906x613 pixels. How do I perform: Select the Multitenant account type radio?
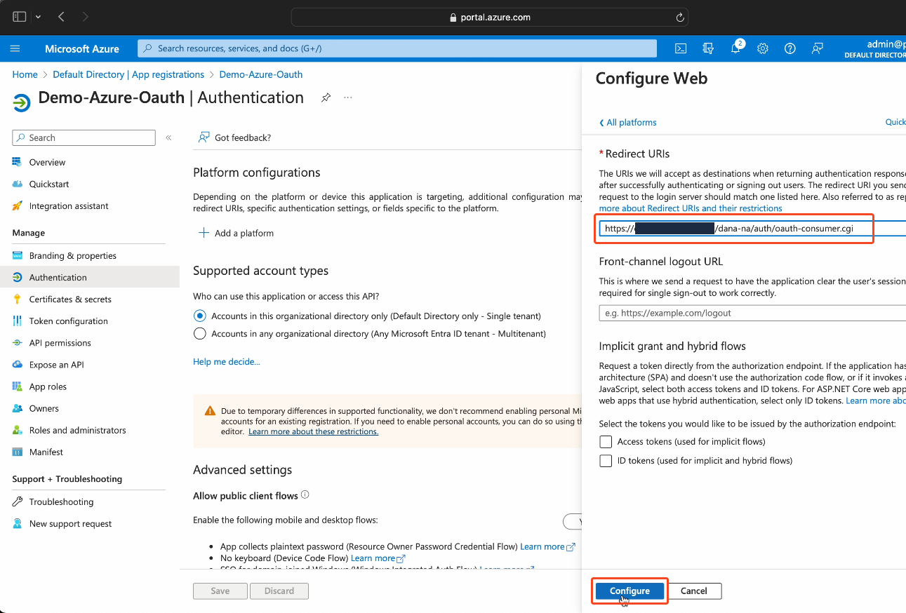[200, 334]
